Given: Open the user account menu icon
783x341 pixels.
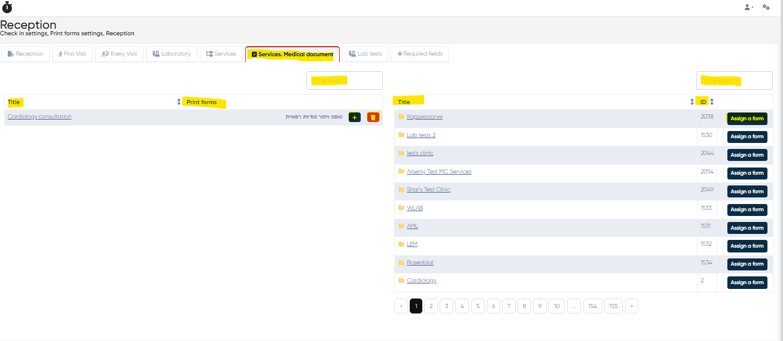Looking at the screenshot, I should [748, 7].
